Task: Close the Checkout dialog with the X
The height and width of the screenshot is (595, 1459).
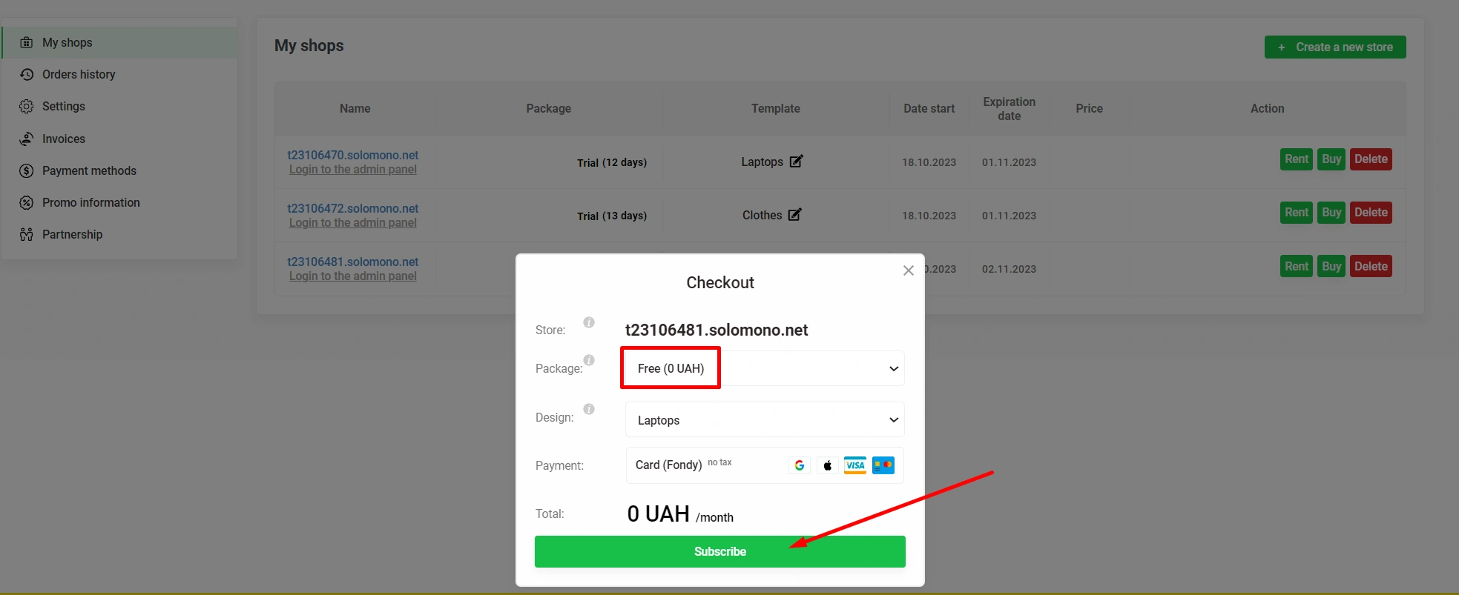Action: pos(908,270)
